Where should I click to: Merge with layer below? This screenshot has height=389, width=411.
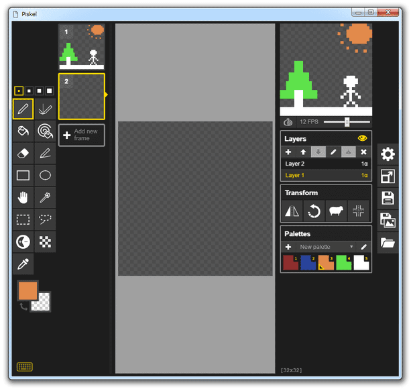(349, 152)
